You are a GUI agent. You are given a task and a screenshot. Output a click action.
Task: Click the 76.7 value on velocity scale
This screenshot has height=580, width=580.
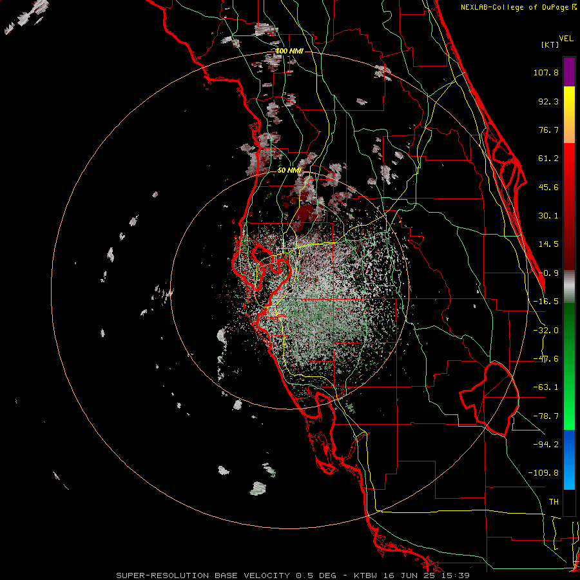point(548,130)
